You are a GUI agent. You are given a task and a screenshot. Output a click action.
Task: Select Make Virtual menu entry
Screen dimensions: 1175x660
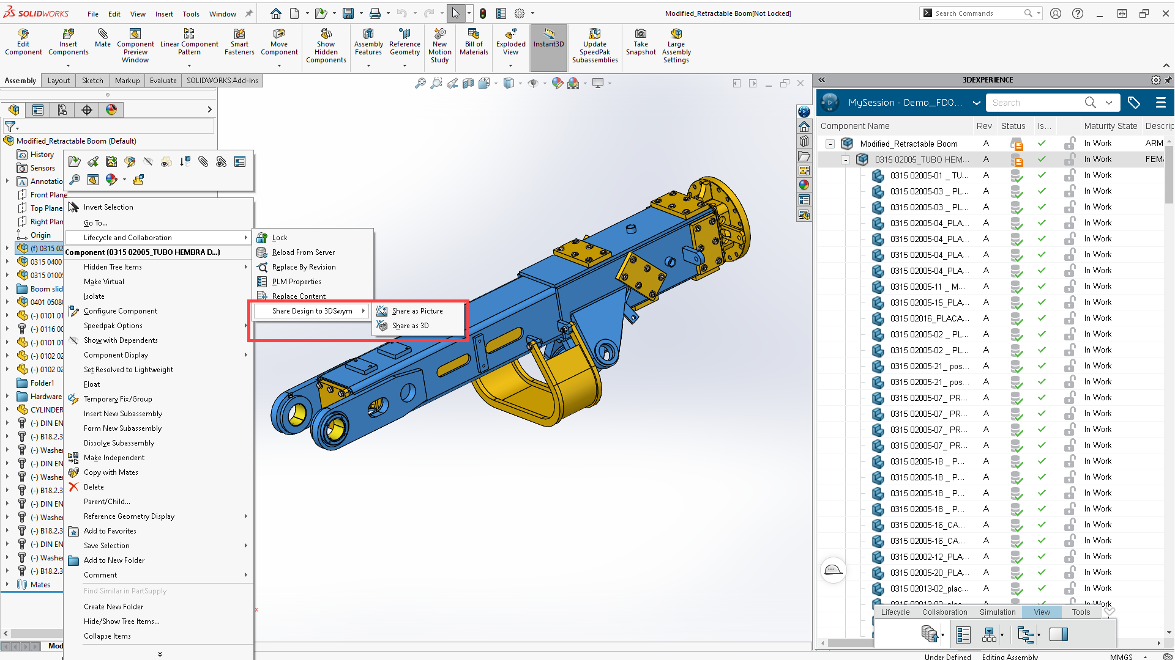coord(104,282)
